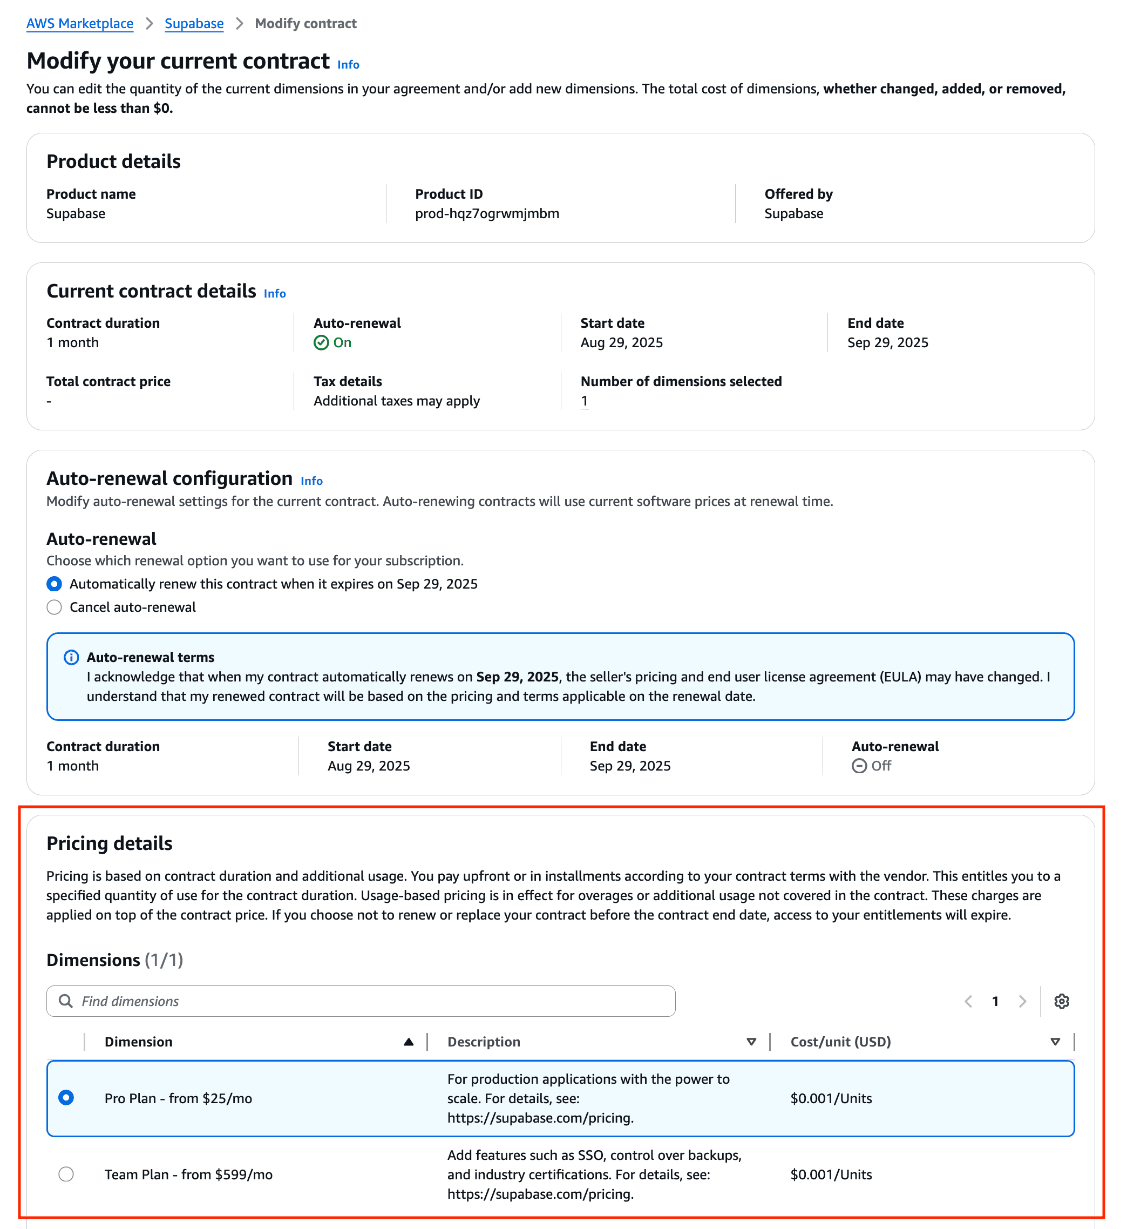The image size is (1127, 1229).
Task: Open the supabase.com/pricing link for Pro Plan
Action: tap(540, 1118)
